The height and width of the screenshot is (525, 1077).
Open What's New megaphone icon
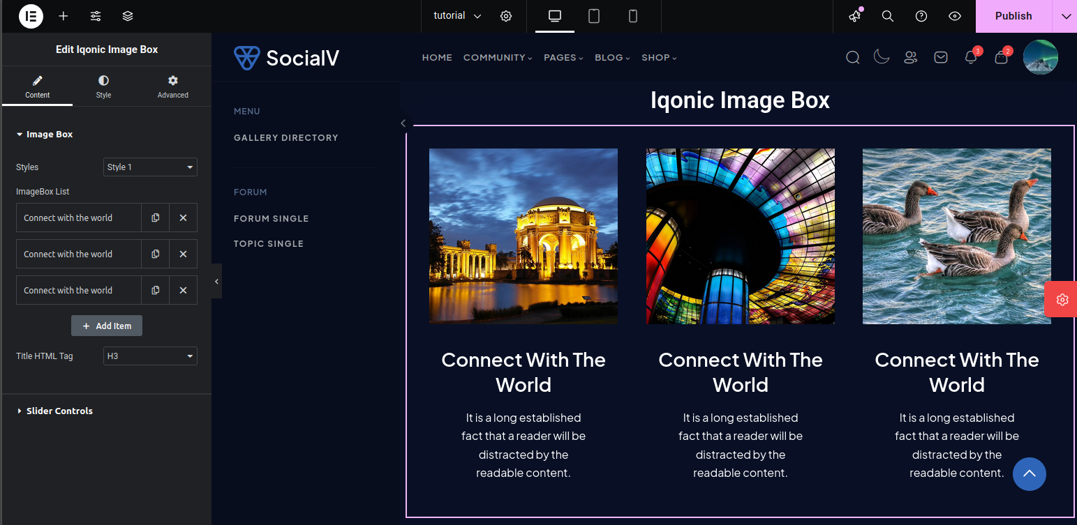tap(854, 16)
